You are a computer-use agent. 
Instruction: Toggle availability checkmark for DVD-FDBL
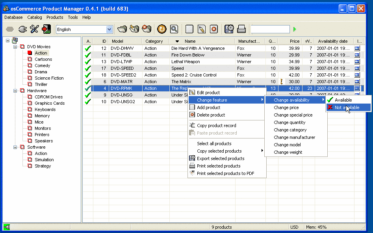pos(88,55)
